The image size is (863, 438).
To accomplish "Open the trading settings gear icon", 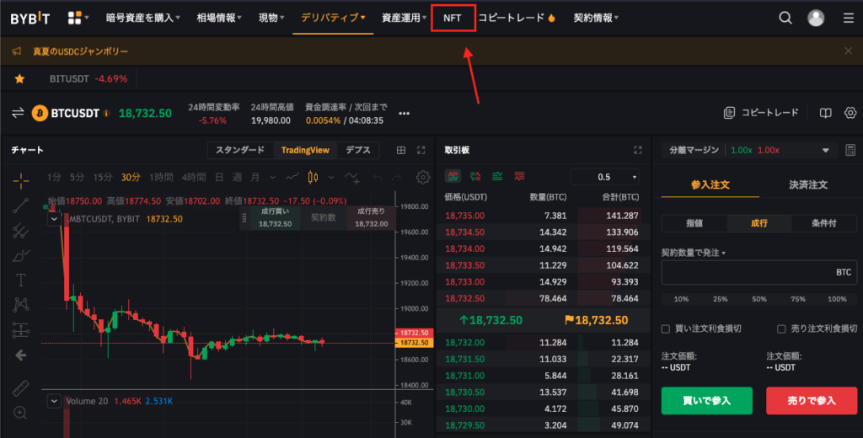I will pos(850,113).
